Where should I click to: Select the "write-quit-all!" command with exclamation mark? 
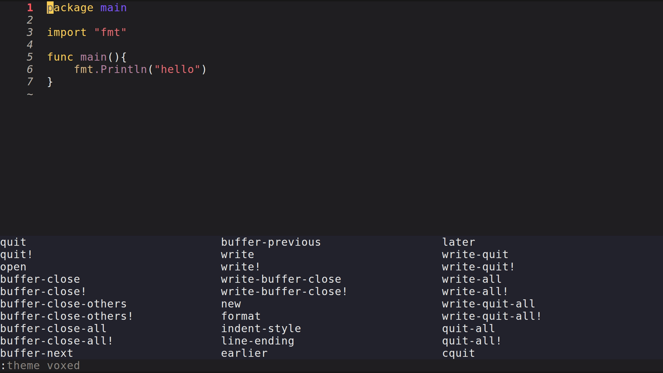click(x=491, y=316)
